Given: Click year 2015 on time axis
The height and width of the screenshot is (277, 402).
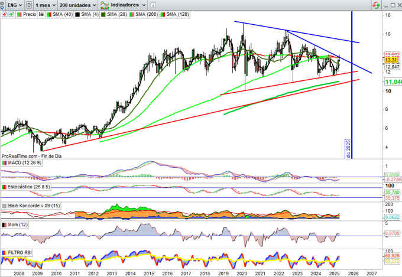Looking at the screenshot, I should tap(149, 273).
